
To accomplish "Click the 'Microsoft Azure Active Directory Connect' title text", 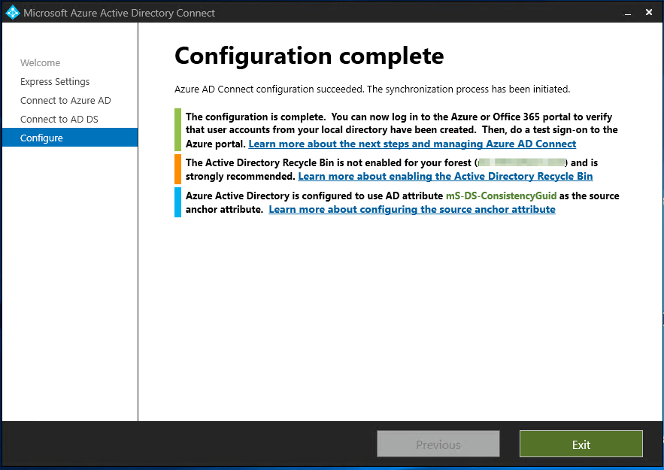I will 119,13.
